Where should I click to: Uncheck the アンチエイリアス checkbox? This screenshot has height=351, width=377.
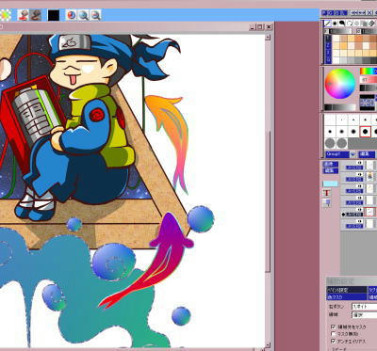tap(334, 341)
